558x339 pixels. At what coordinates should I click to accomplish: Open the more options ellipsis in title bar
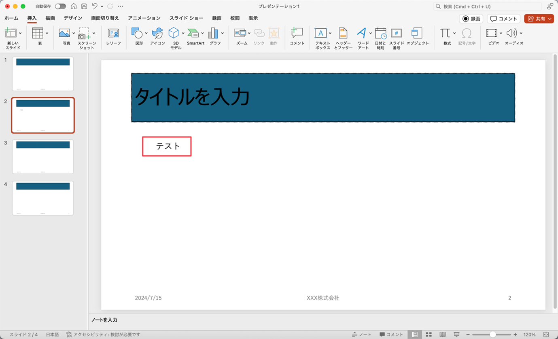[121, 6]
